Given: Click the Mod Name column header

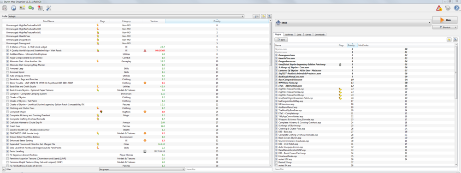Looking at the screenshot, I should [x=49, y=21].
